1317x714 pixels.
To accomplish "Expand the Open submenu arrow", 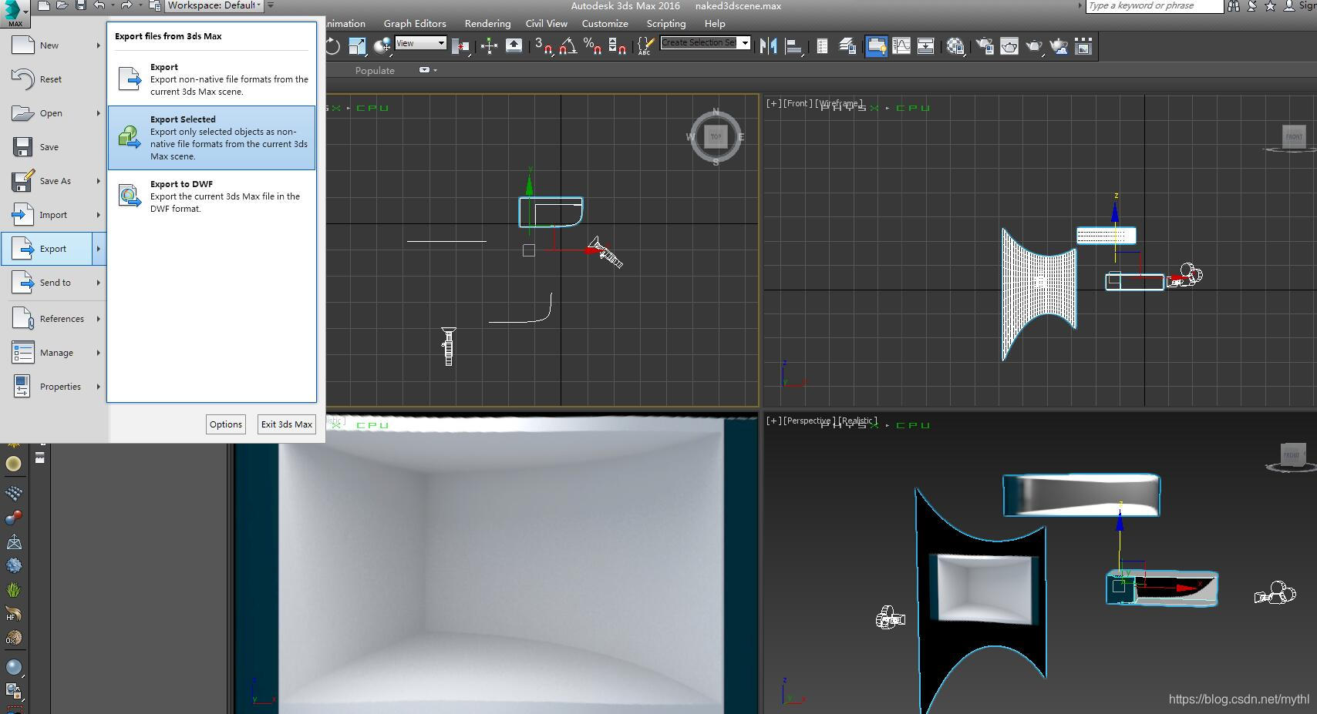I will click(x=98, y=113).
